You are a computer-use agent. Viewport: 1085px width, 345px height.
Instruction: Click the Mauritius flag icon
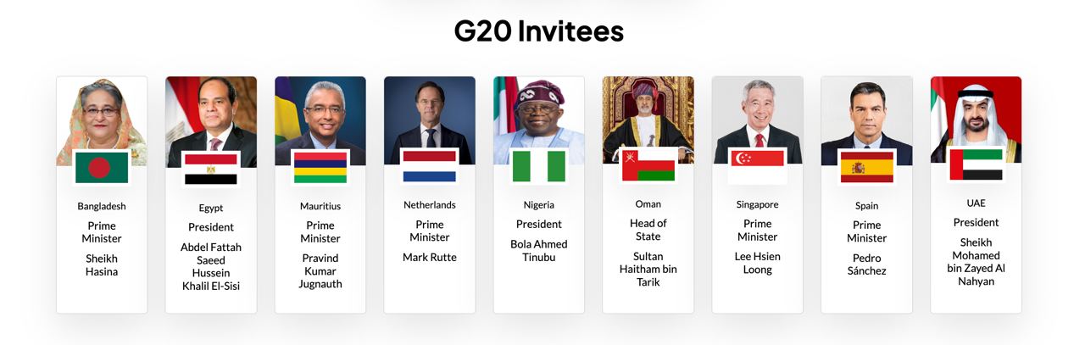point(320,167)
